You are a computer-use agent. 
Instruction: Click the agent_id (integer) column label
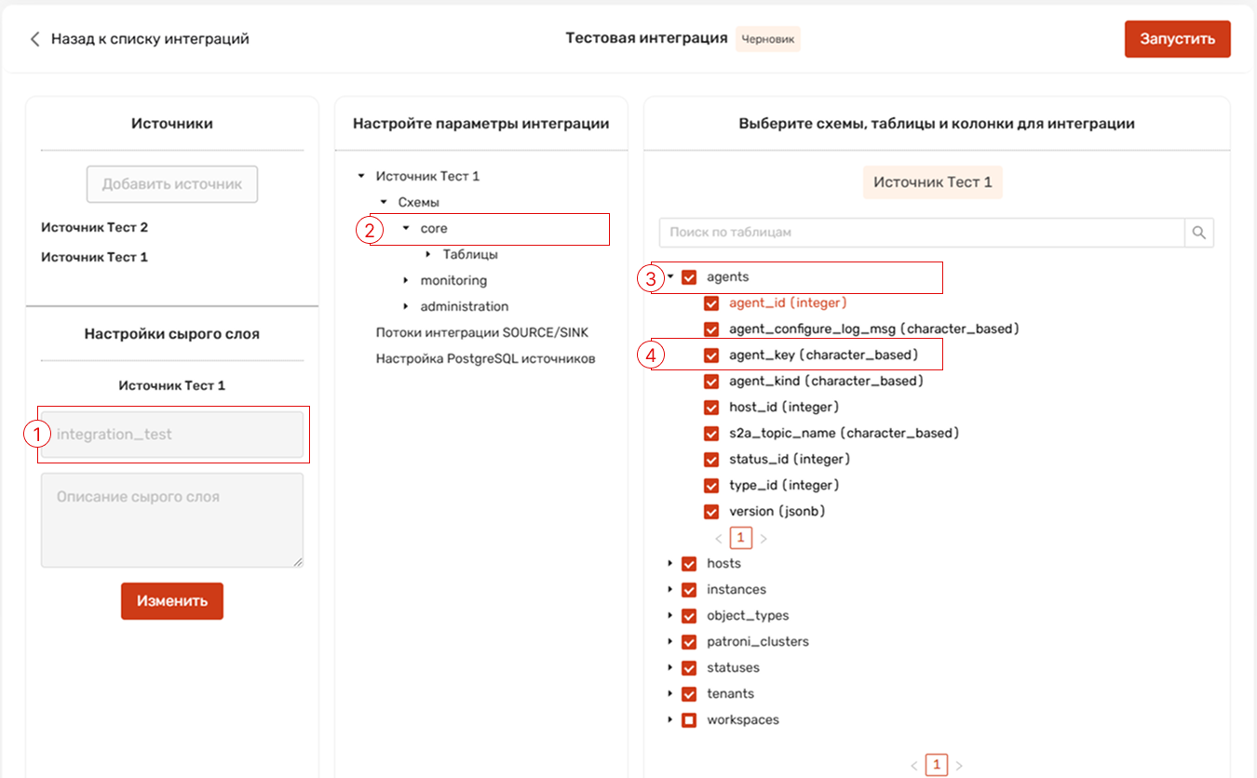tap(788, 303)
